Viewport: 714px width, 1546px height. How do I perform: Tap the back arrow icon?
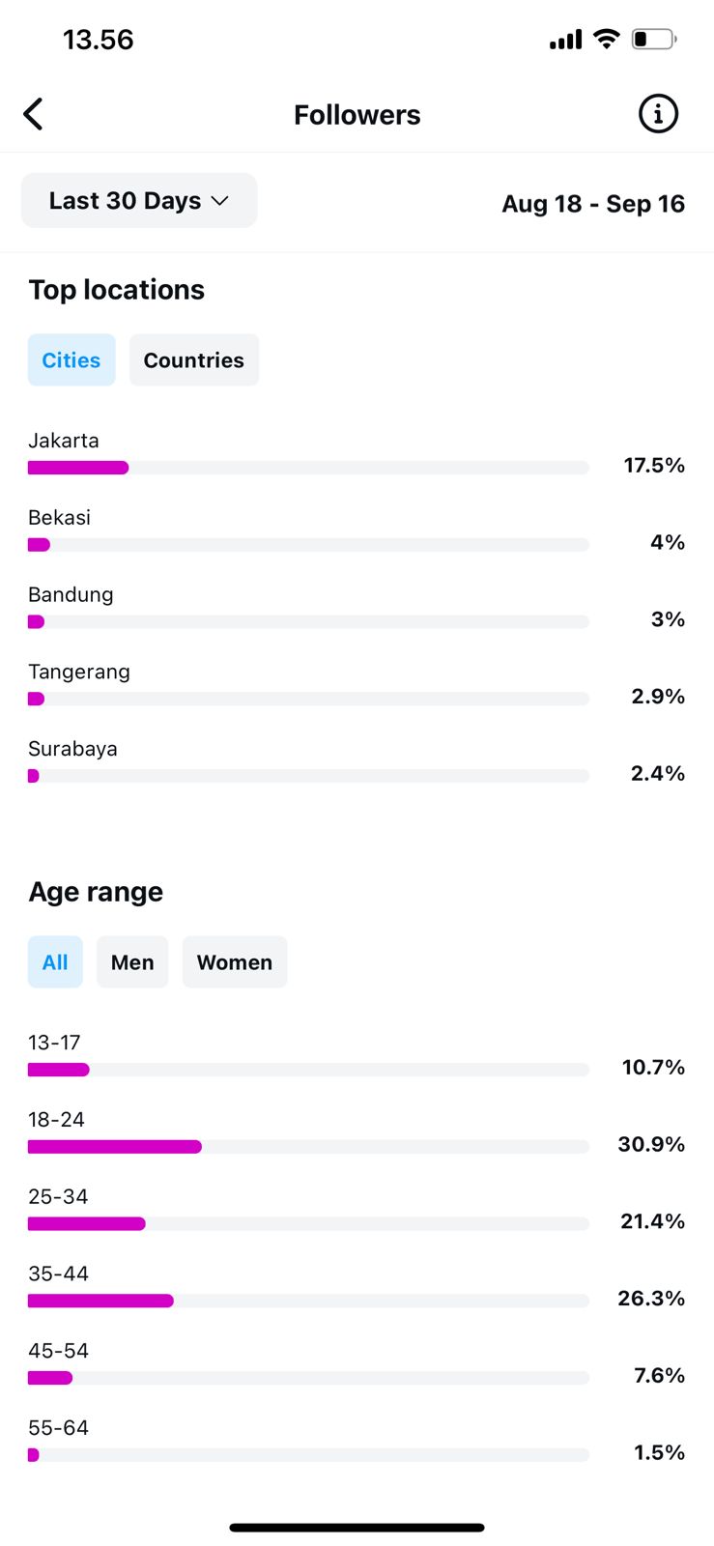[x=34, y=114]
